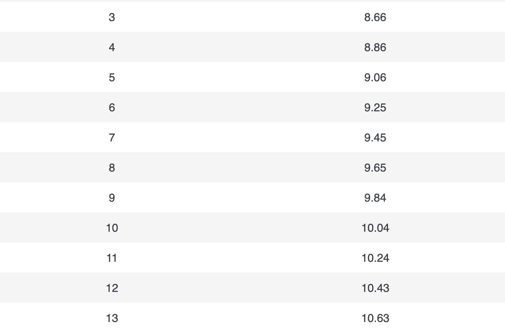Click left-column cell numbered 7

112,138
